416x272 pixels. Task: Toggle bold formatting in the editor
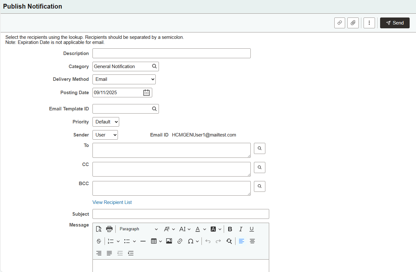point(230,229)
